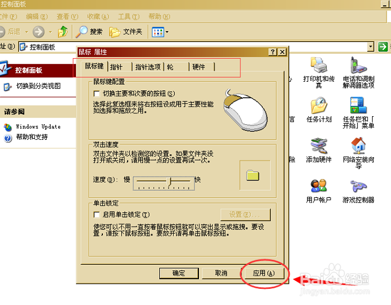This screenshot has height=305, width=391.
Task: Click the double-click speed slider thumb
Action: point(170,182)
